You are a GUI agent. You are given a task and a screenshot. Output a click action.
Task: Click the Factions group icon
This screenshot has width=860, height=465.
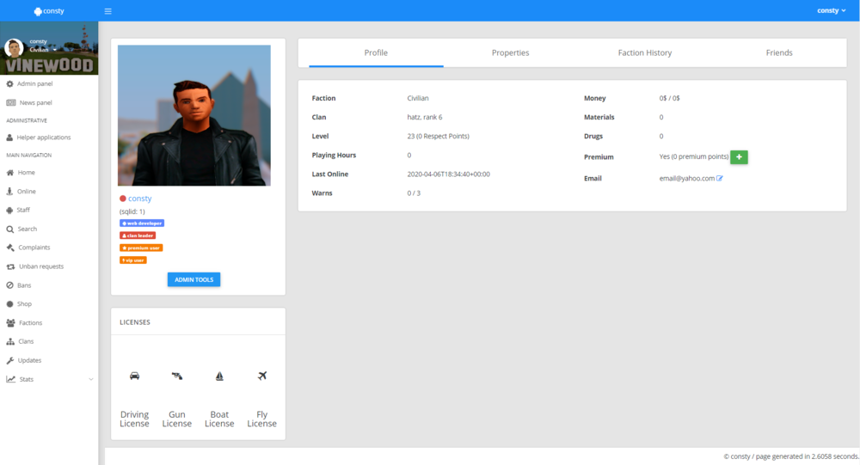[10, 323]
